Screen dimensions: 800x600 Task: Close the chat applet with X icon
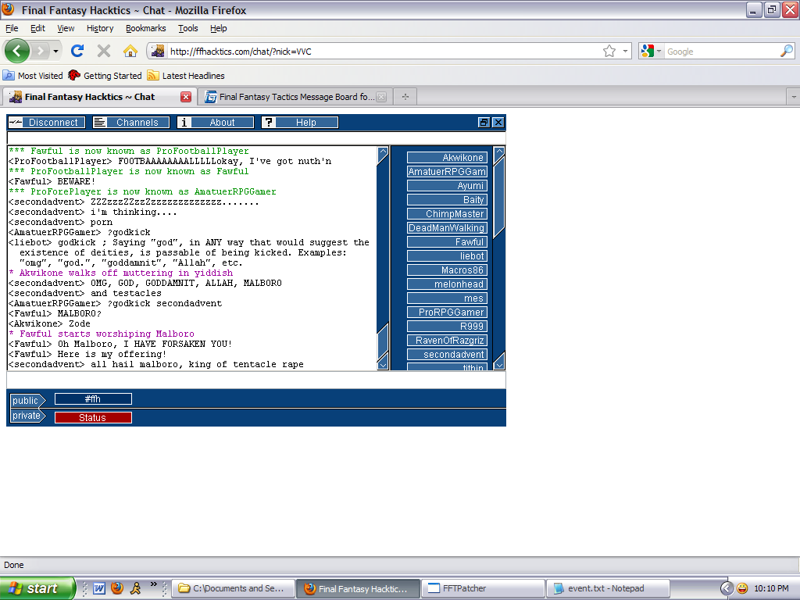tap(498, 123)
